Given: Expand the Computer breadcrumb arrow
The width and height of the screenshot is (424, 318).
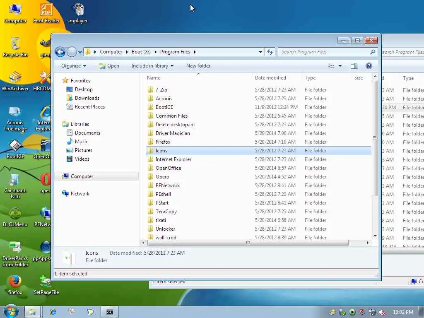Looking at the screenshot, I should tap(127, 52).
